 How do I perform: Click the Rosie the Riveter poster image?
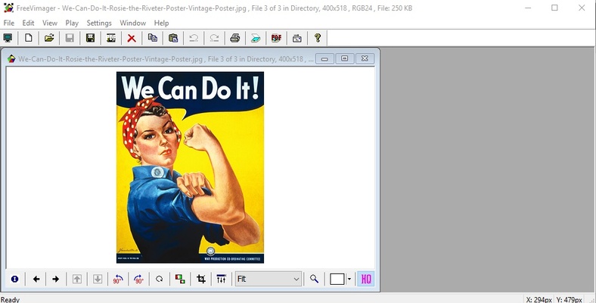(x=190, y=167)
